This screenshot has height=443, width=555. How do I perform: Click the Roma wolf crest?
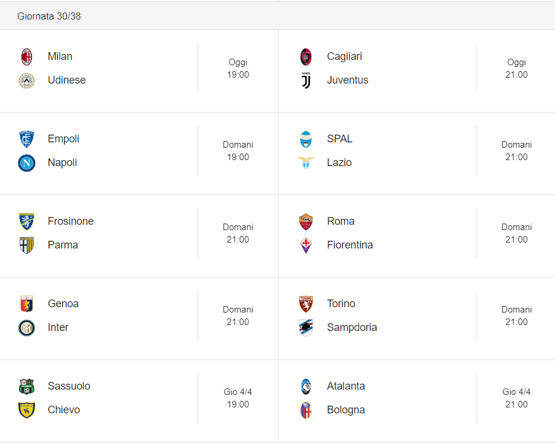[306, 222]
